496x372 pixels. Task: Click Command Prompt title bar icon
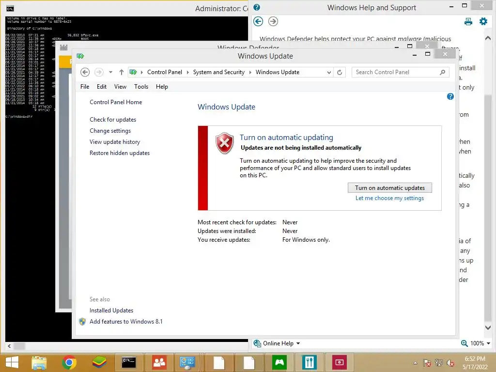coord(10,9)
